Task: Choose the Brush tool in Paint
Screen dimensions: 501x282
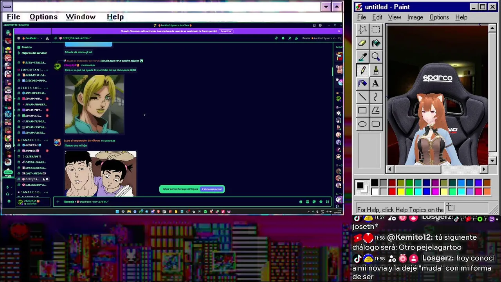Action: [376, 70]
